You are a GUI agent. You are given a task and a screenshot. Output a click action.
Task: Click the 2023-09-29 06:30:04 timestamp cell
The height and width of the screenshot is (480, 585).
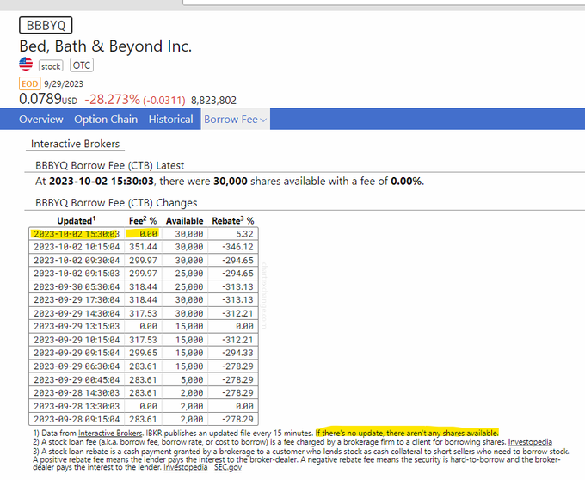(77, 366)
